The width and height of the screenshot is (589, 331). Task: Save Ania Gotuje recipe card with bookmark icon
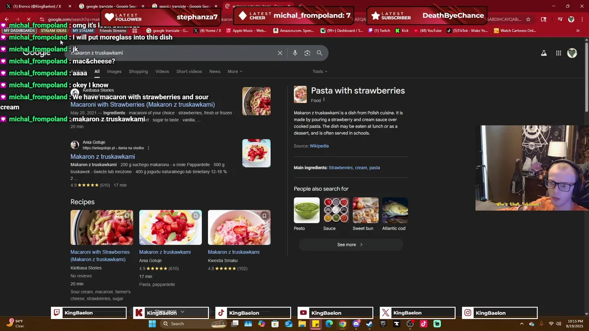click(x=196, y=216)
